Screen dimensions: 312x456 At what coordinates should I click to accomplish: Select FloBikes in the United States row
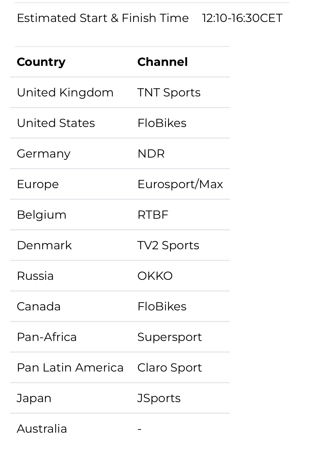(x=162, y=123)
